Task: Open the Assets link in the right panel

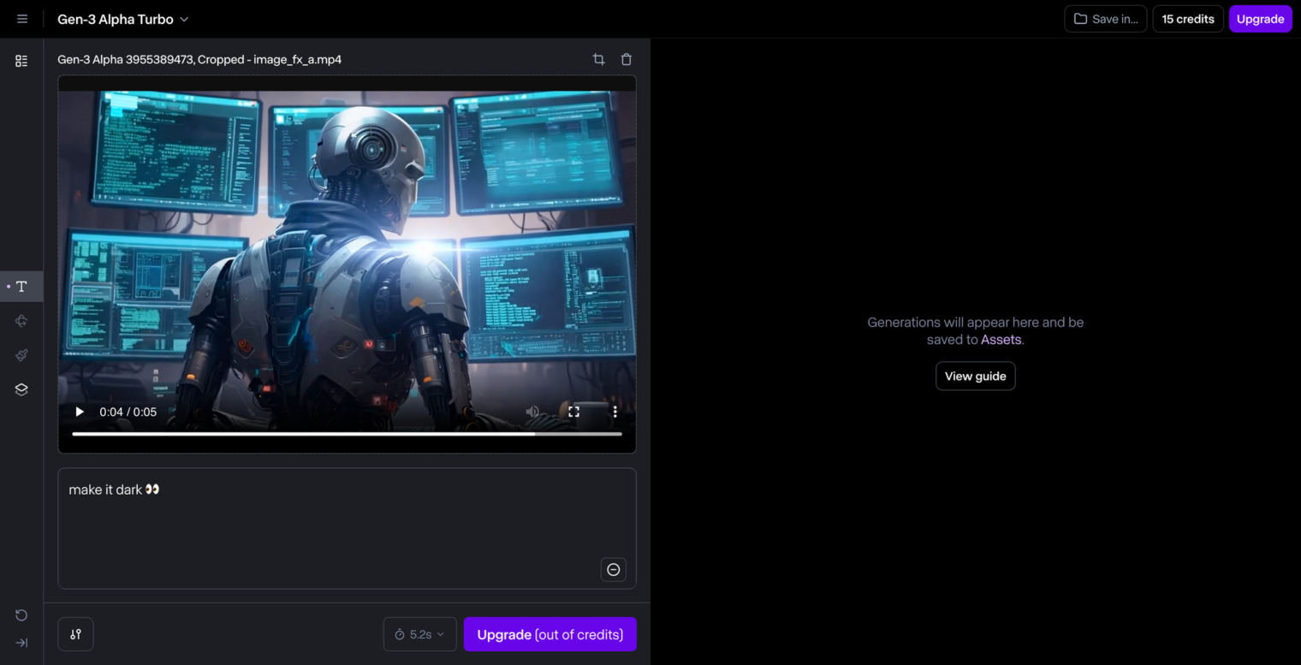Action: (x=1000, y=339)
